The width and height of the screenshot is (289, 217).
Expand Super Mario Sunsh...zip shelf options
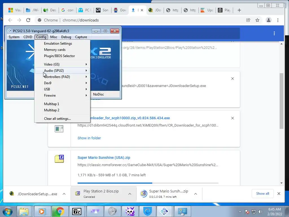tap(196, 194)
